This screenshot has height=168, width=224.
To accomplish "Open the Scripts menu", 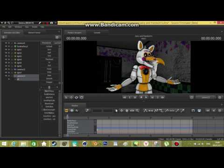I will 35,27.
